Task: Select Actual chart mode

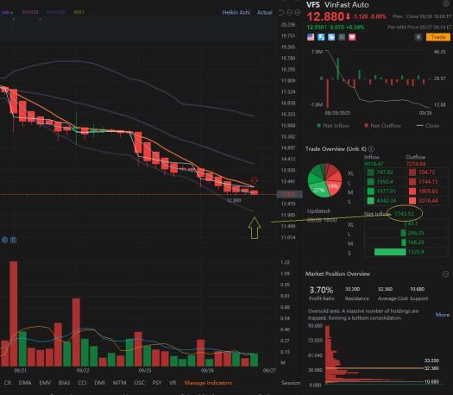Action: pos(265,12)
